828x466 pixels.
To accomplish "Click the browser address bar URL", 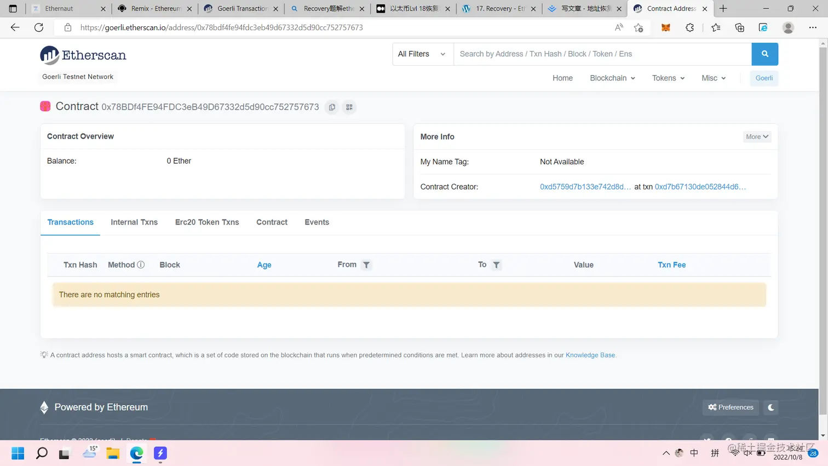I will [x=222, y=27].
